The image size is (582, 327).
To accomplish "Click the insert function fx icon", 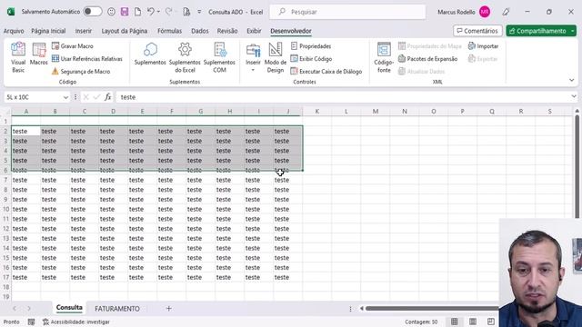I will tap(107, 97).
